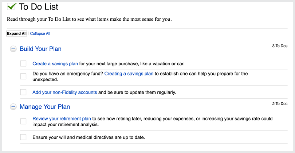Click the Manage Your Plan heading

45,107
